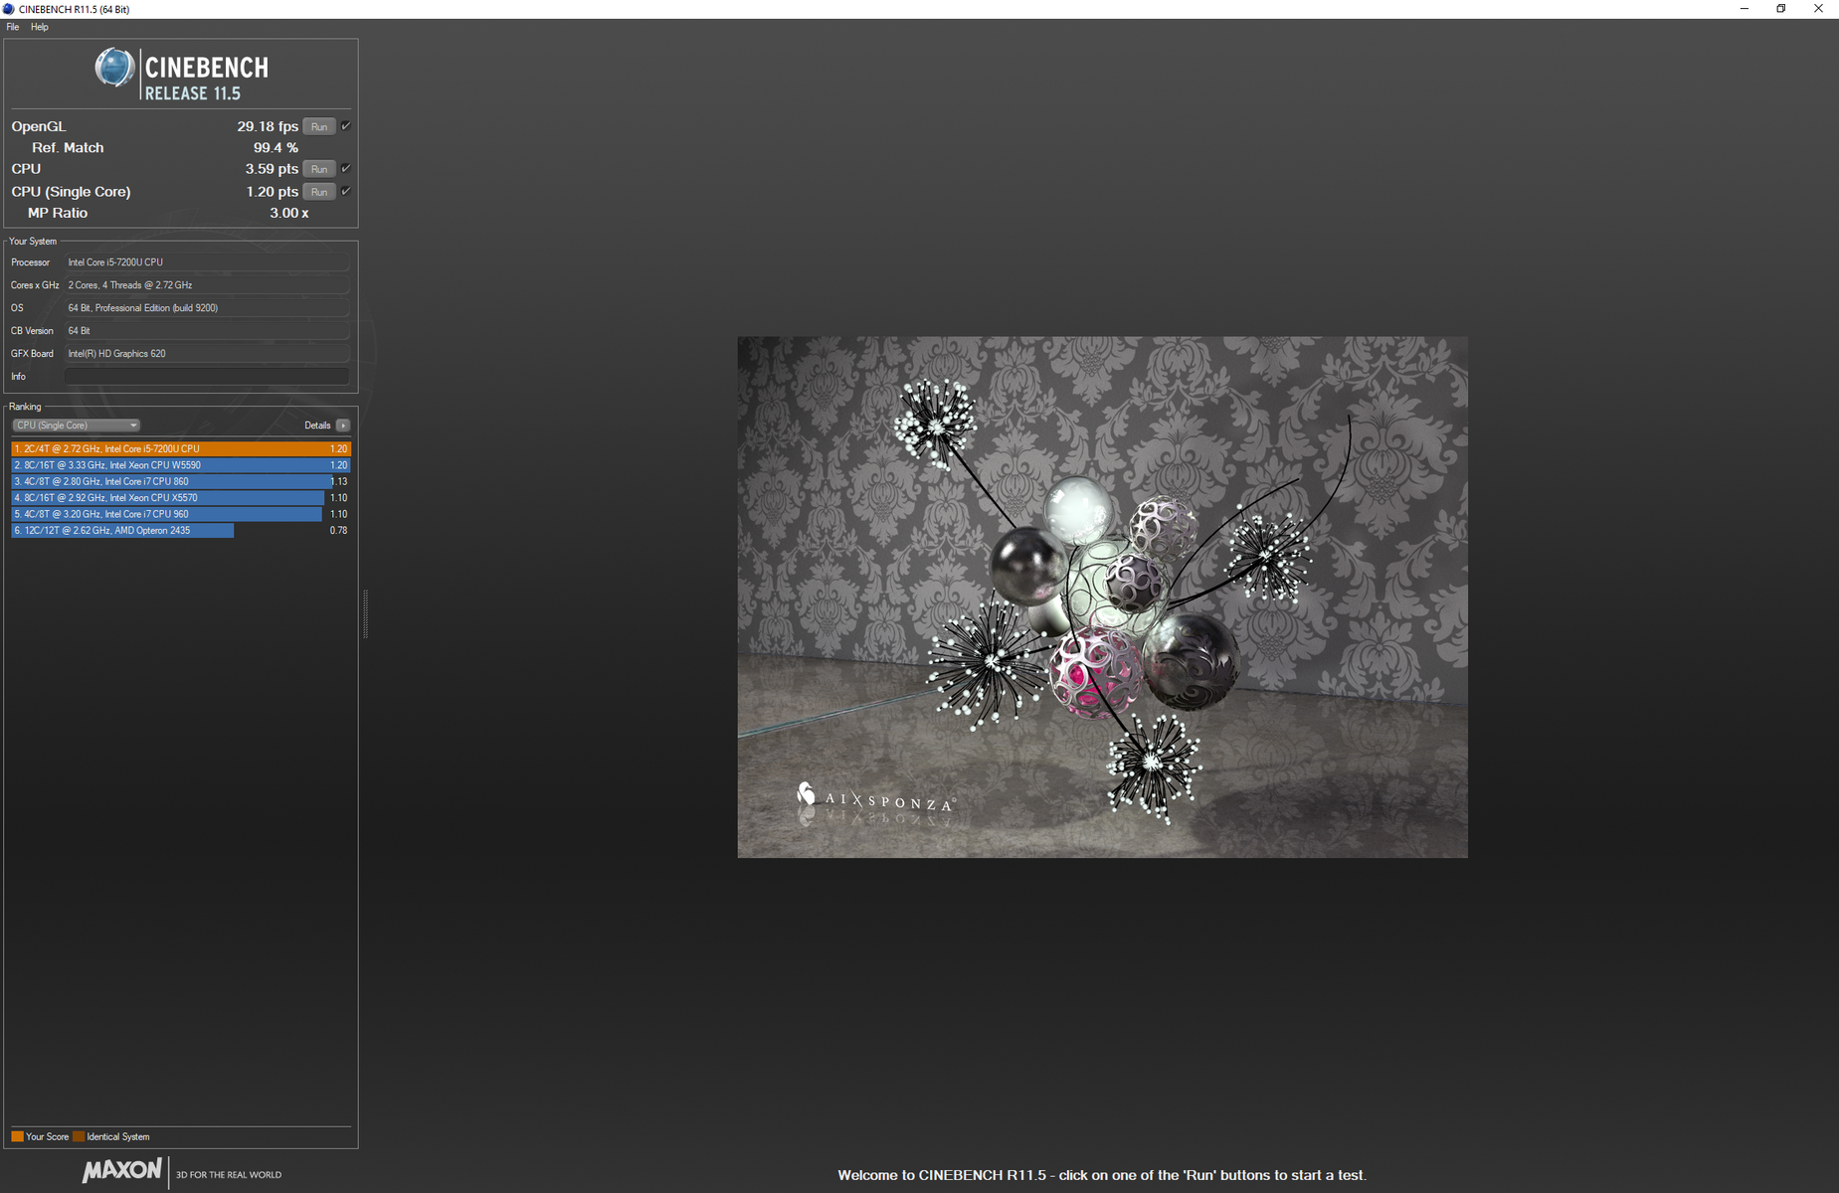The width and height of the screenshot is (1839, 1193).
Task: Click the orange Your Score legend swatch
Action: pos(17,1136)
